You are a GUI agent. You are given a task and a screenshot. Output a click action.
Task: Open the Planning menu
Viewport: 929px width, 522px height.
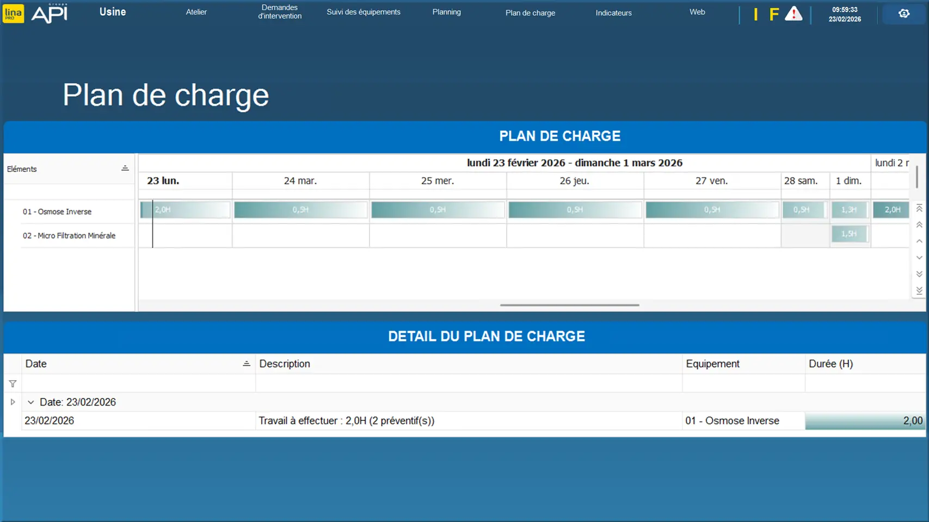(446, 12)
